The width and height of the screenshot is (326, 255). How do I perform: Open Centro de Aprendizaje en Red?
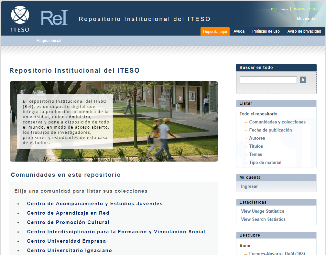tap(68, 213)
